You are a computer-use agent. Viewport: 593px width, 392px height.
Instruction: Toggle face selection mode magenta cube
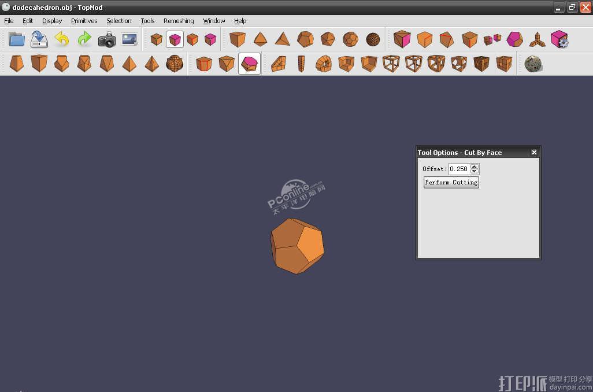point(175,39)
